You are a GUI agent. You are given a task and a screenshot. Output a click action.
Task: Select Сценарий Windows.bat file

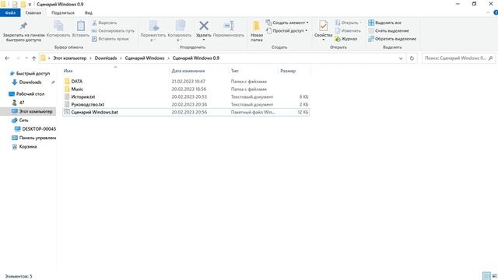pos(186,112)
